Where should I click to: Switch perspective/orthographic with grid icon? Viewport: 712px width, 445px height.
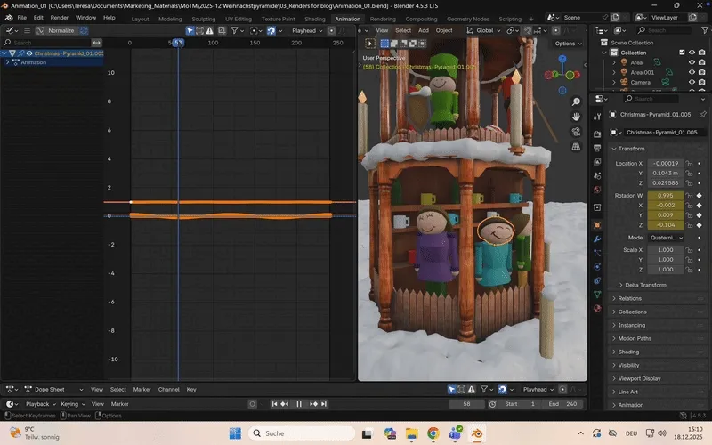click(x=577, y=147)
